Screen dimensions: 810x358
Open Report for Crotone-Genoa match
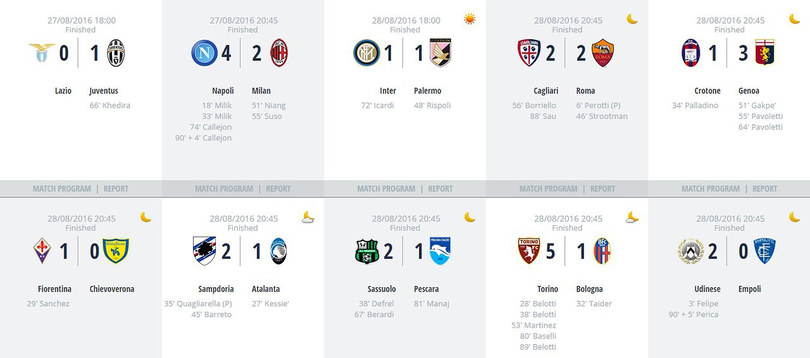pyautogui.click(x=764, y=188)
